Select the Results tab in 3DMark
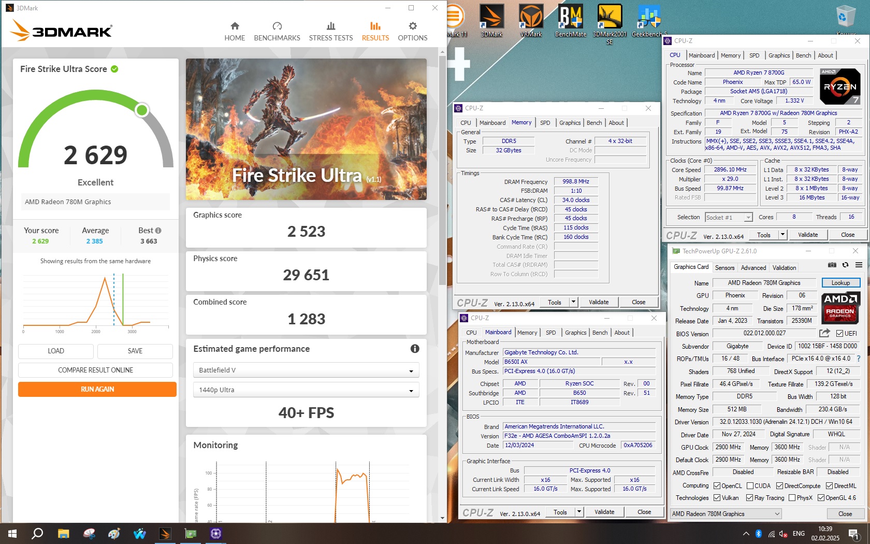The height and width of the screenshot is (544, 870). tap(375, 32)
